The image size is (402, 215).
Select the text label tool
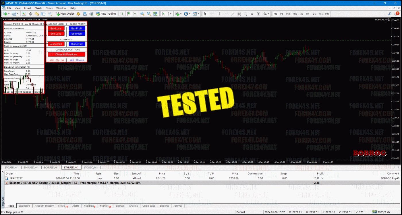coord(252,13)
